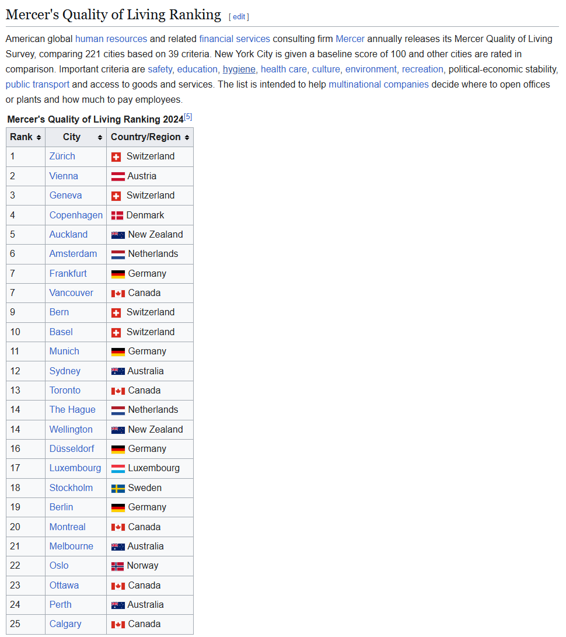Viewport: 566px width, 637px height.
Task: Follow the safety link
Action: pos(160,69)
